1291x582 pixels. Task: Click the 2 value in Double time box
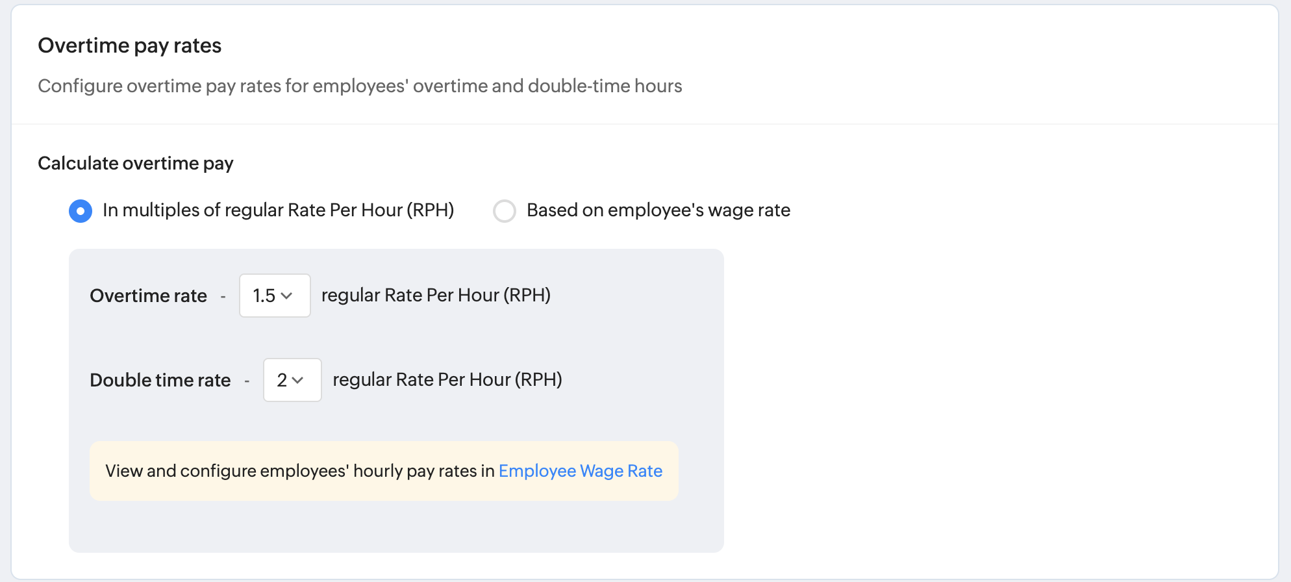point(282,381)
